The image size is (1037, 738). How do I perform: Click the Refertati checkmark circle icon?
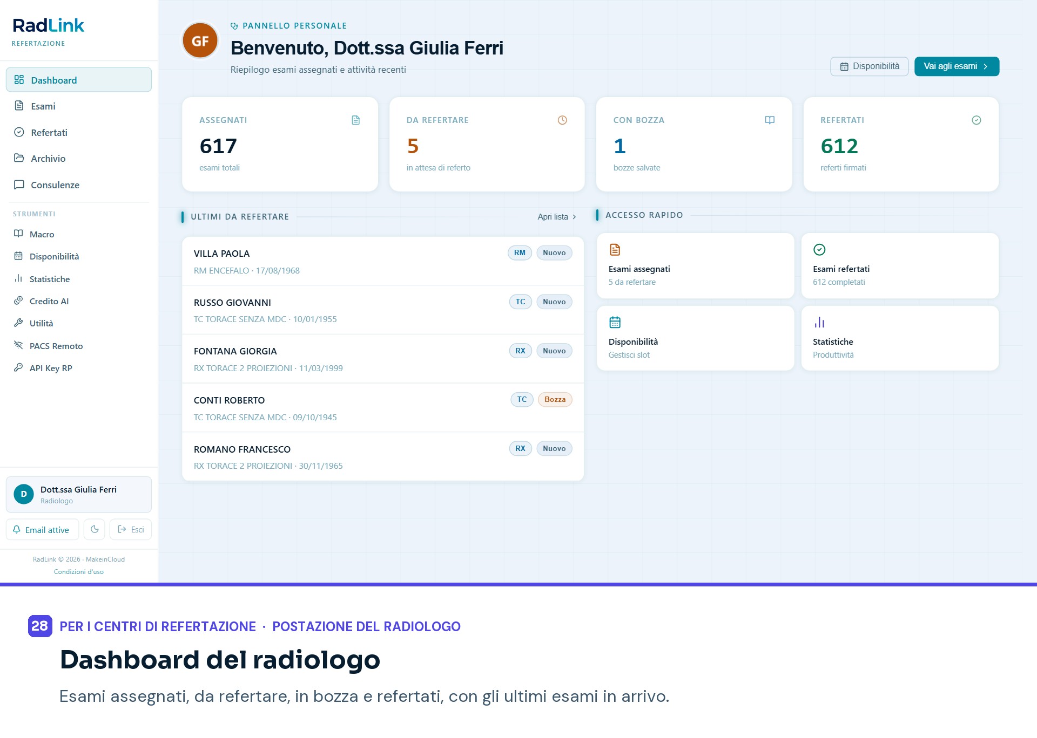pyautogui.click(x=977, y=120)
